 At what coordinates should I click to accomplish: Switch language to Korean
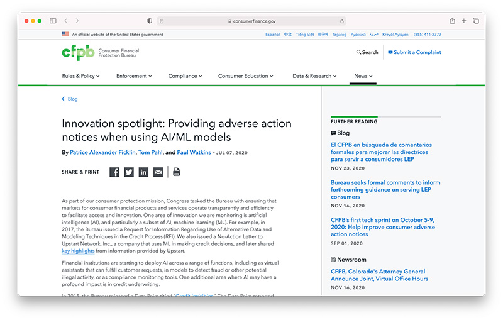[323, 35]
